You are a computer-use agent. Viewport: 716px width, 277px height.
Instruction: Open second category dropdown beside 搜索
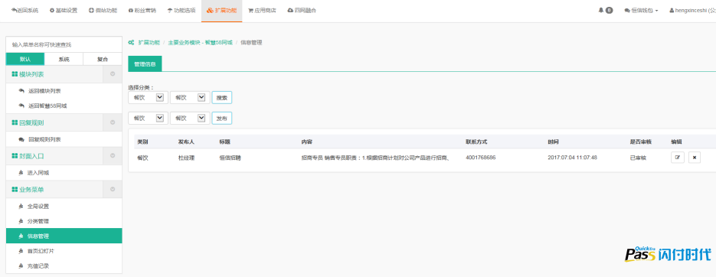click(x=189, y=97)
